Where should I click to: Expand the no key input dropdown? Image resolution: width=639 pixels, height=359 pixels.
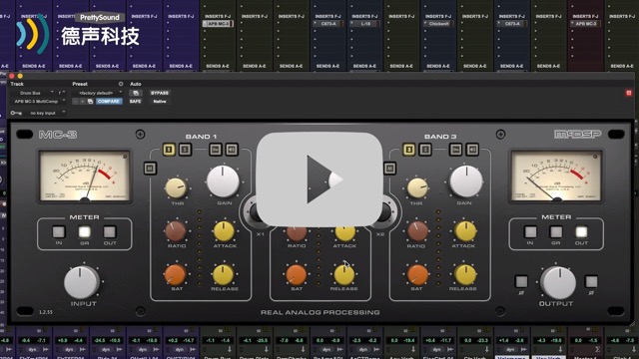pos(45,113)
